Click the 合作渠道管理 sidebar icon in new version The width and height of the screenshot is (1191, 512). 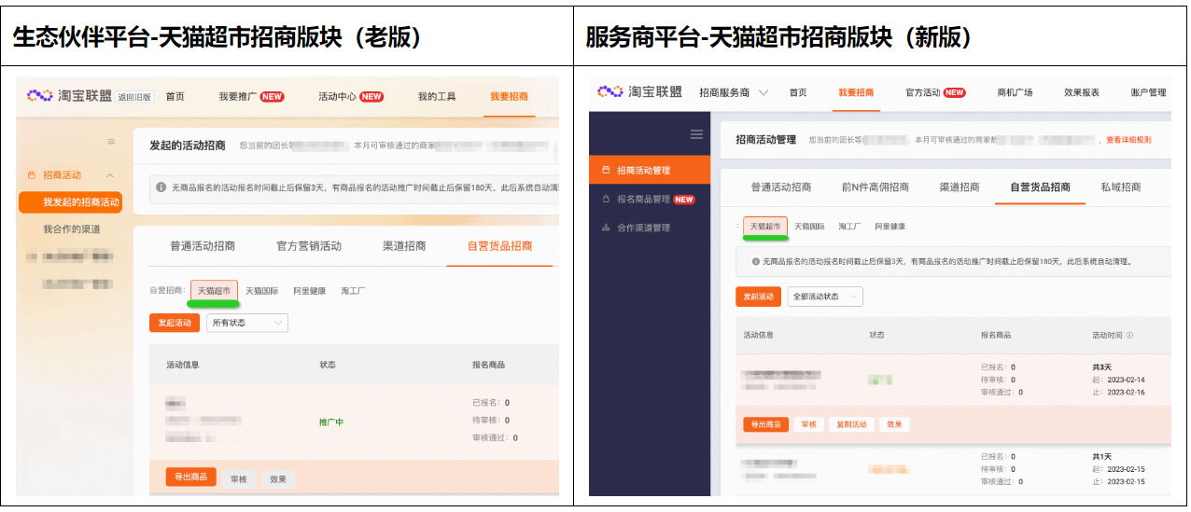(x=606, y=228)
